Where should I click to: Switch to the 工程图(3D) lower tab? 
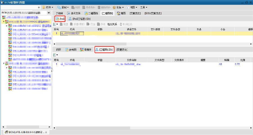pos(104,50)
